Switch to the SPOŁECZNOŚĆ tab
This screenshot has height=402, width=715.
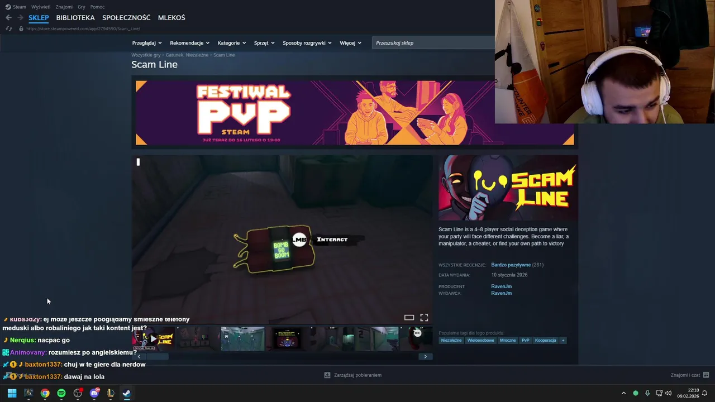pos(126,18)
